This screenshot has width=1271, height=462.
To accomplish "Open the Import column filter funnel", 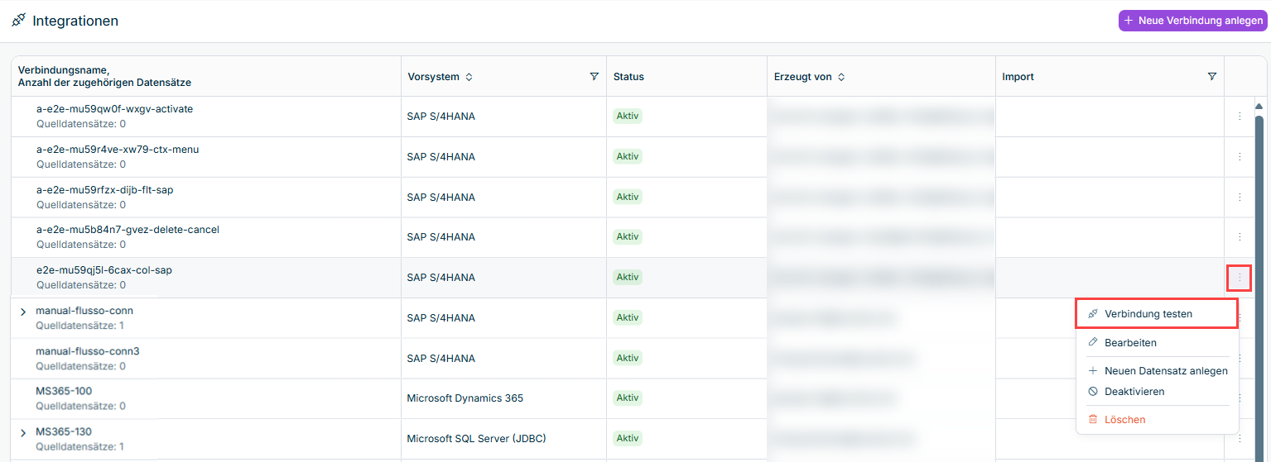I will [1212, 76].
